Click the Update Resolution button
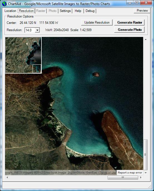This screenshot has height=191, width=154. (x=97, y=22)
